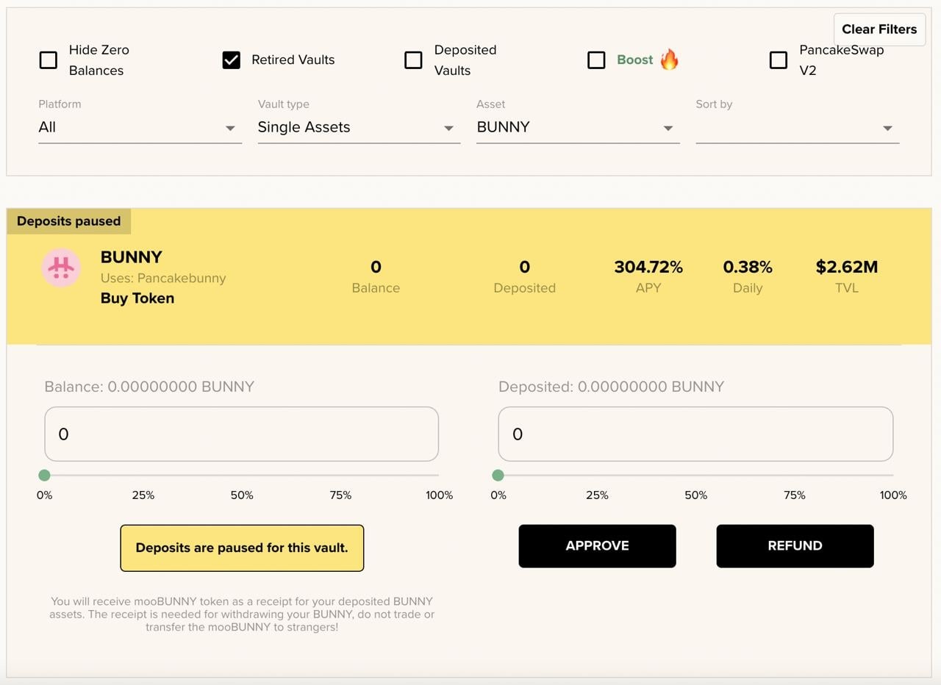
Task: Open the Platform dropdown set to All
Action: [140, 128]
